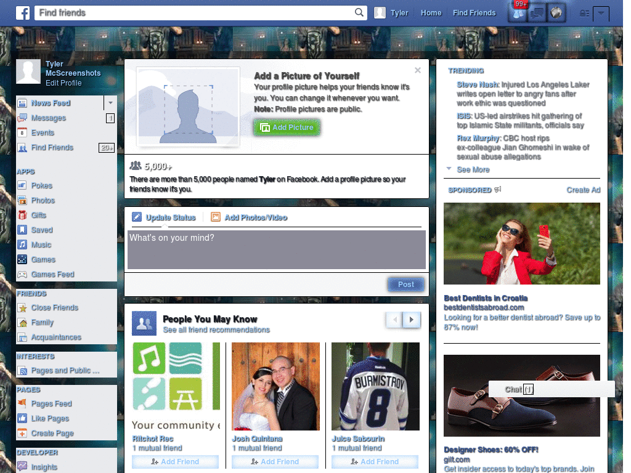
Task: Add Josh Quintana as a friend
Action: click(x=275, y=462)
